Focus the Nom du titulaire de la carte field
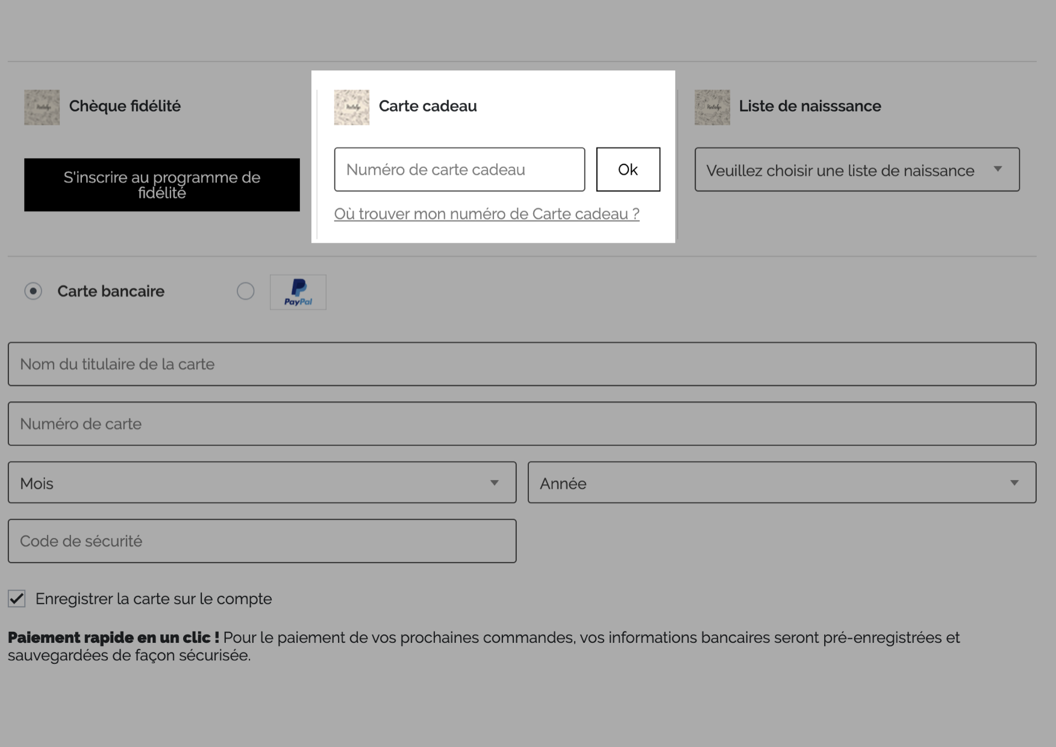The height and width of the screenshot is (747, 1056). coord(522,364)
